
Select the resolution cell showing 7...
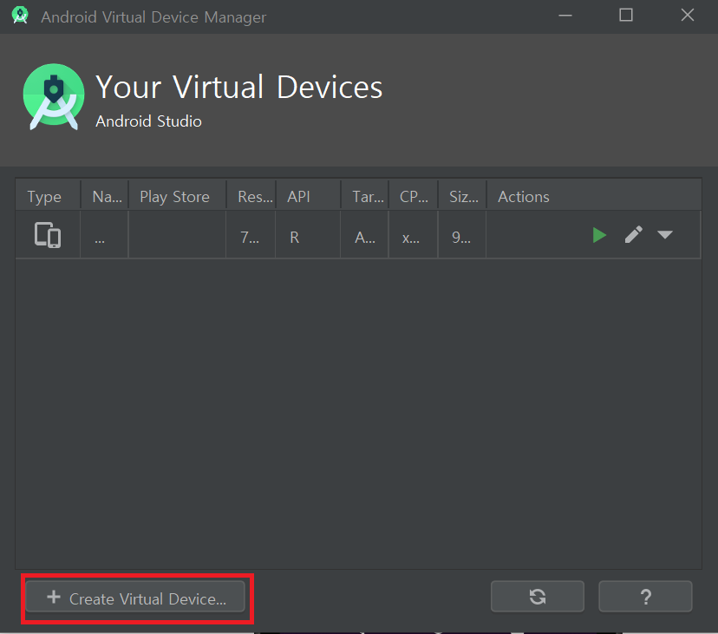tap(251, 235)
